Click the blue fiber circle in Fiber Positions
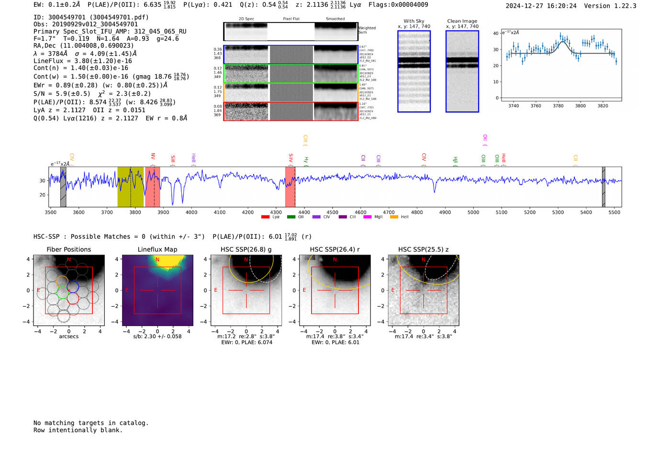670x456 pixels. tap(73, 287)
